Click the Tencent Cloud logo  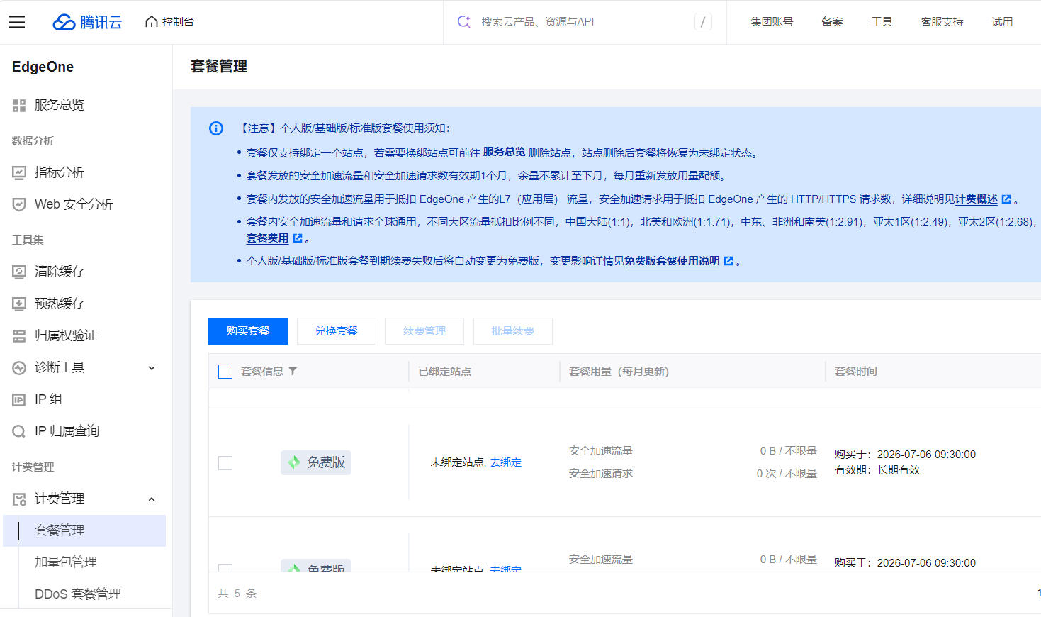(x=87, y=22)
